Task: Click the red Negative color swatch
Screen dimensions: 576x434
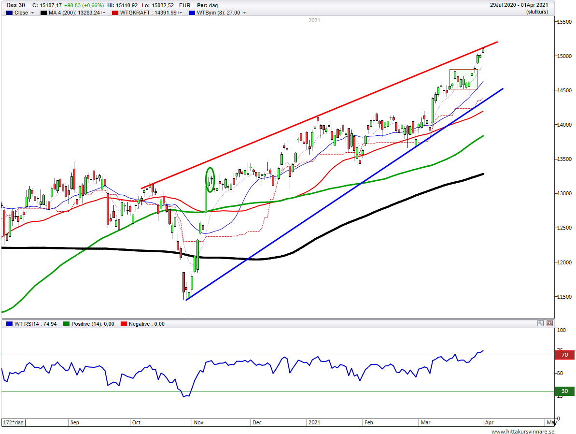Action: click(x=124, y=324)
